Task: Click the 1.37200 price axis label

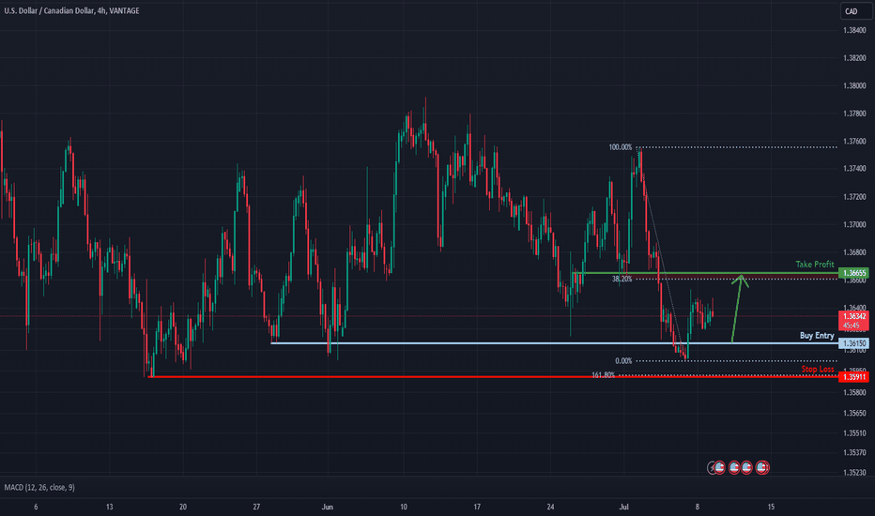Action: coord(854,196)
